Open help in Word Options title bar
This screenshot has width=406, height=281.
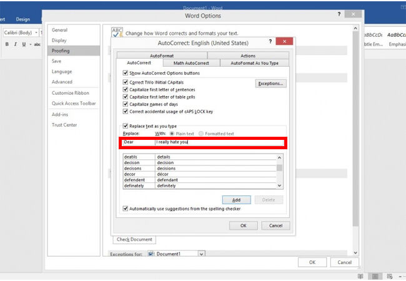339,14
